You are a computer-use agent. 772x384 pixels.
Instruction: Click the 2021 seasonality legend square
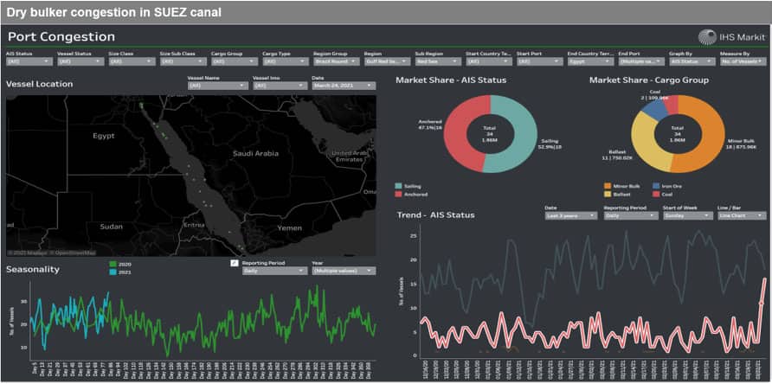pos(113,271)
